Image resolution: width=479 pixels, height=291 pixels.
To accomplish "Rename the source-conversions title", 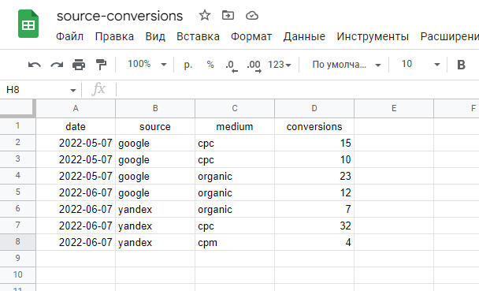I will pos(120,16).
